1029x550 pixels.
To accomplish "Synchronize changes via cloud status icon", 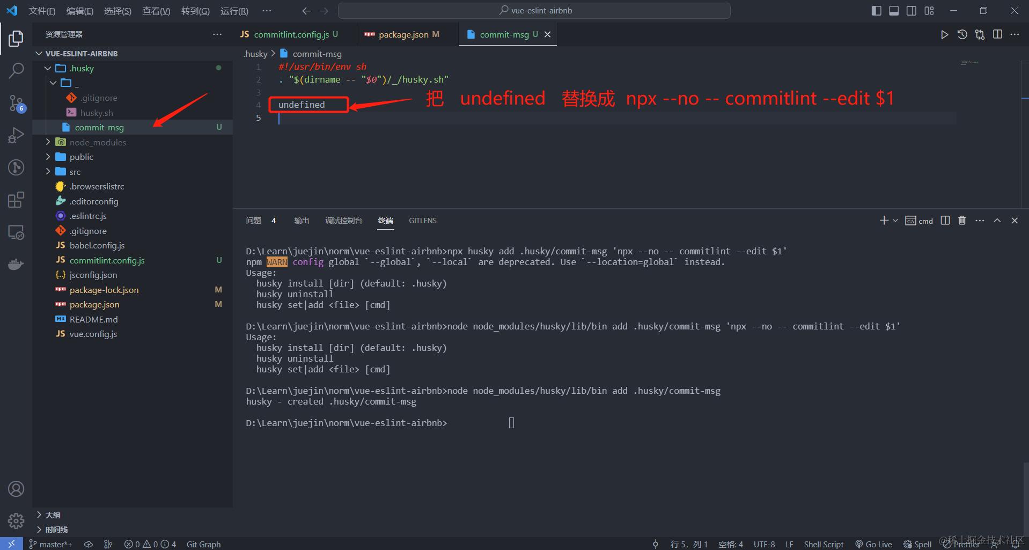I will (89, 544).
